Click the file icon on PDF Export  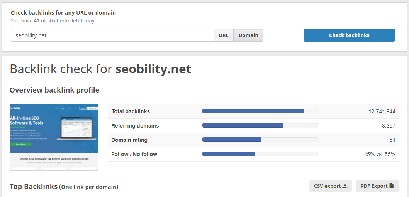(392, 186)
